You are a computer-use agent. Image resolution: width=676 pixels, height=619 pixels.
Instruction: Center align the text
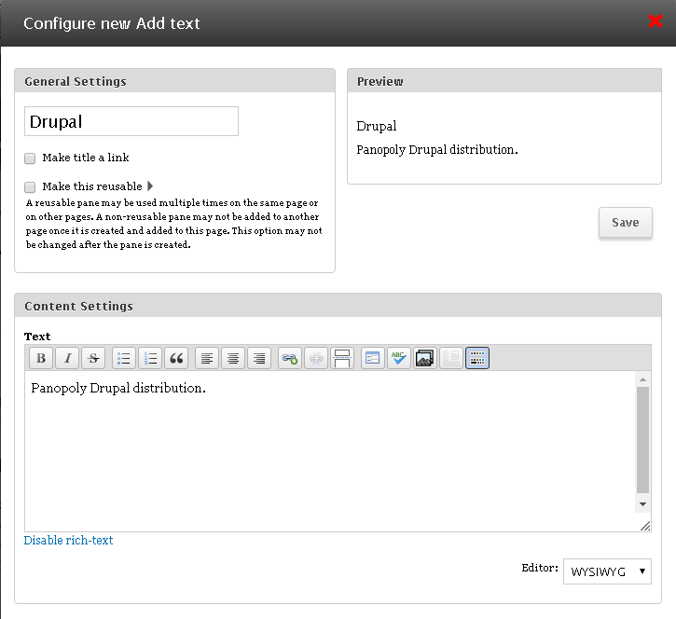233,358
